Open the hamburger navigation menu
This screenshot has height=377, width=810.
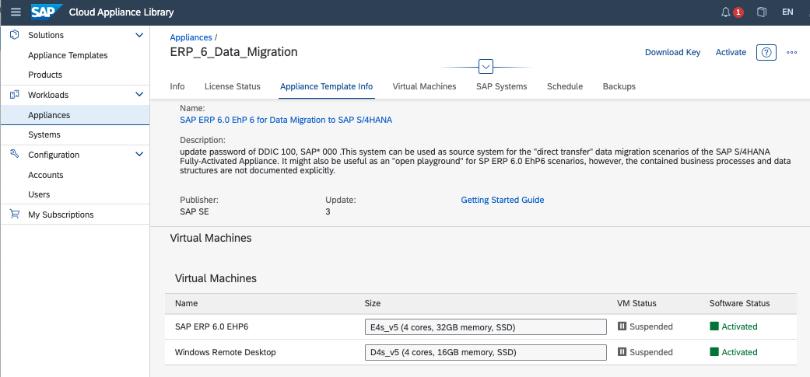(x=16, y=12)
